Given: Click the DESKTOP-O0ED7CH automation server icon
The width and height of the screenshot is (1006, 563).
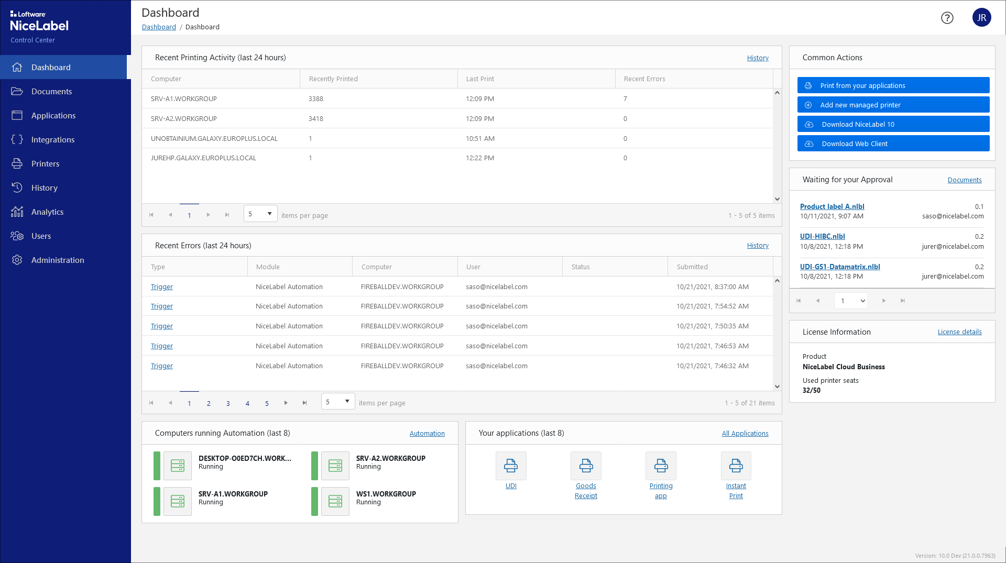Looking at the screenshot, I should [178, 466].
